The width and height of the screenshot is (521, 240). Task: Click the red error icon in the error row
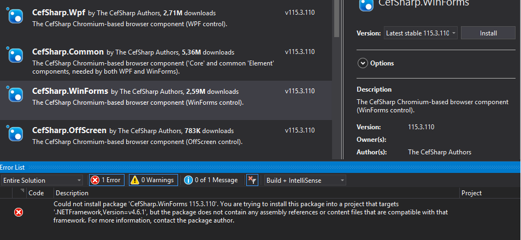[x=19, y=212]
